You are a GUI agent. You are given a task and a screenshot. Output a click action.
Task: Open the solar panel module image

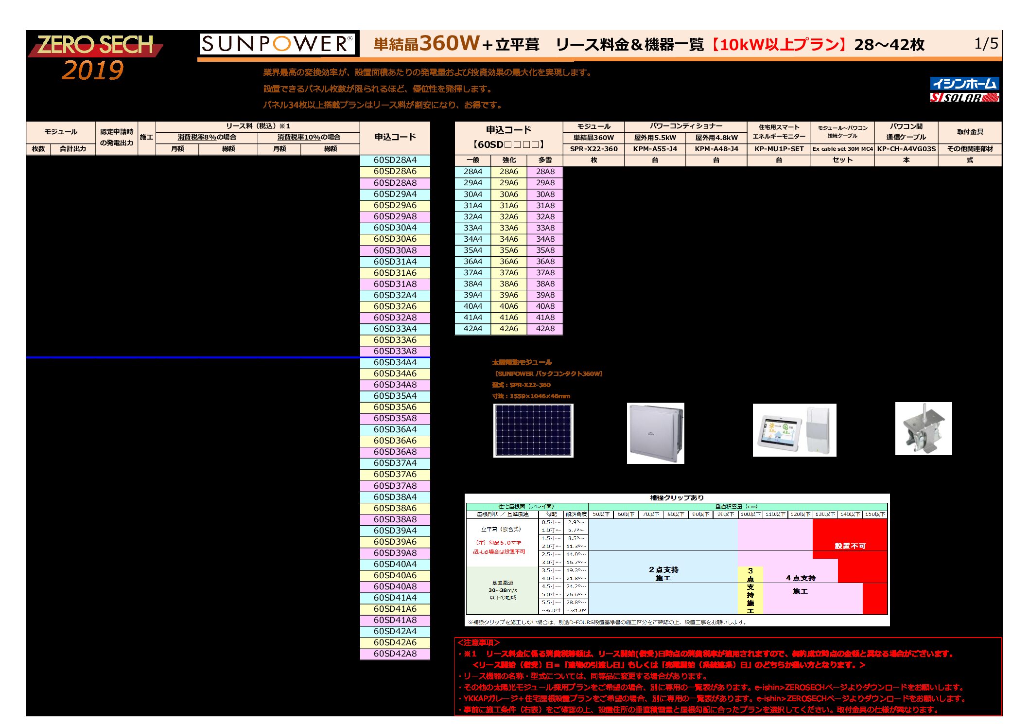point(533,430)
